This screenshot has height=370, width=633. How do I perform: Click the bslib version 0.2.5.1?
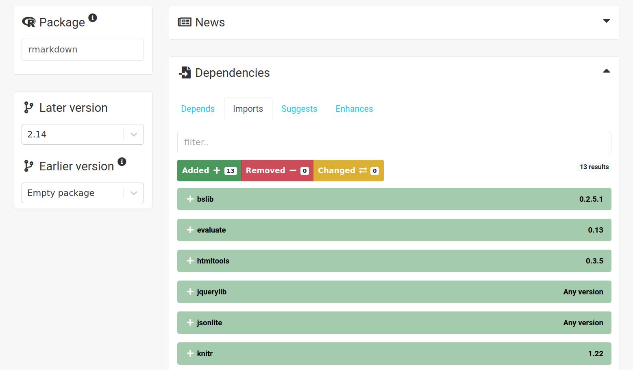point(591,199)
